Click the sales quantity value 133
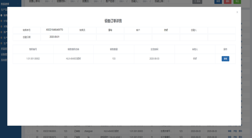The image size is (252, 138). [114, 59]
